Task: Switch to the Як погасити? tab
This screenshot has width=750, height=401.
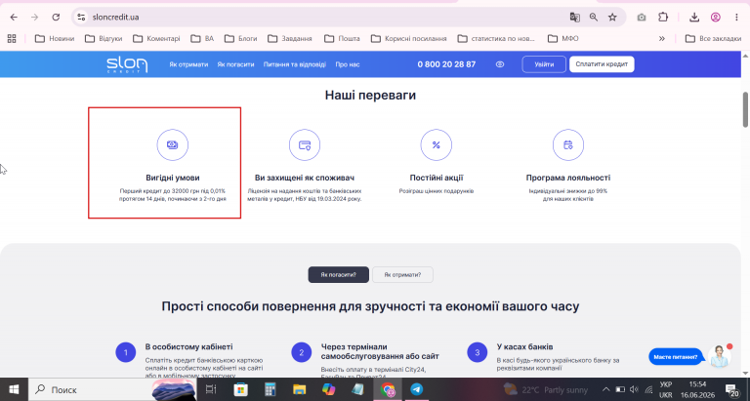Action: click(338, 275)
